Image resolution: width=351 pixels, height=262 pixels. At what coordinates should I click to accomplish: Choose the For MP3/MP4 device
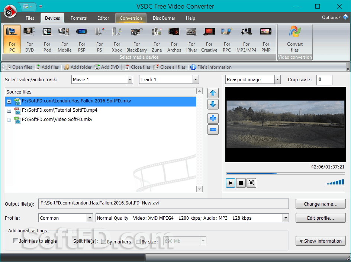(x=246, y=39)
